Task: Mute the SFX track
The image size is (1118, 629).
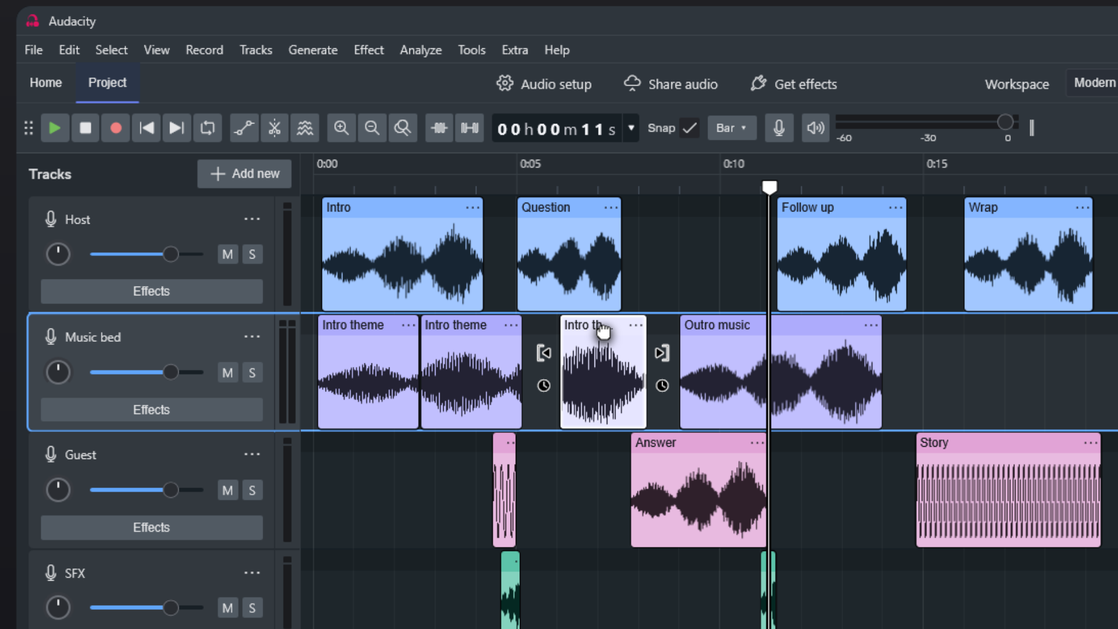Action: (228, 608)
